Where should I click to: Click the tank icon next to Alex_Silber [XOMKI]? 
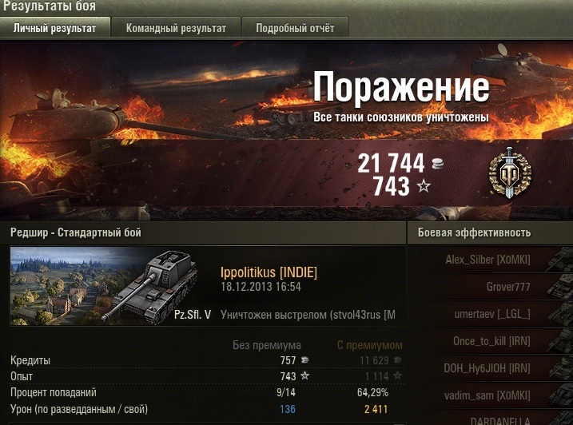point(560,260)
